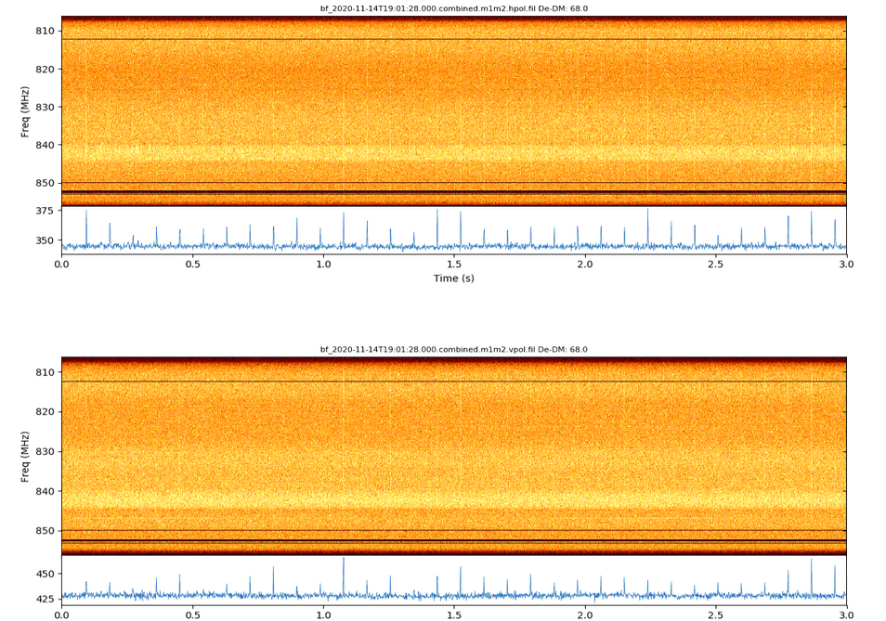Click the 820 frequency tick in hpol plot

(46, 70)
